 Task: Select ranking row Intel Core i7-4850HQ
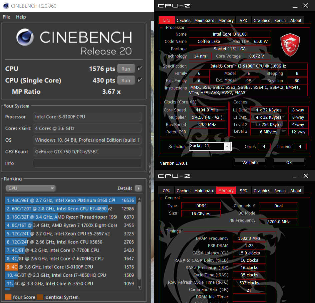(70, 275)
